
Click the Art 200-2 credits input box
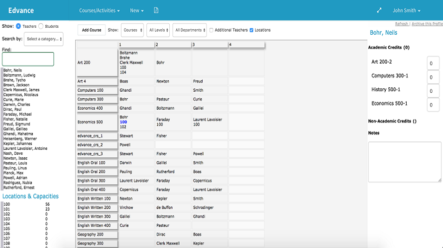(433, 63)
